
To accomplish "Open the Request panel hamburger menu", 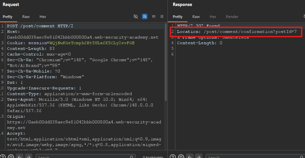I will [162, 17].
